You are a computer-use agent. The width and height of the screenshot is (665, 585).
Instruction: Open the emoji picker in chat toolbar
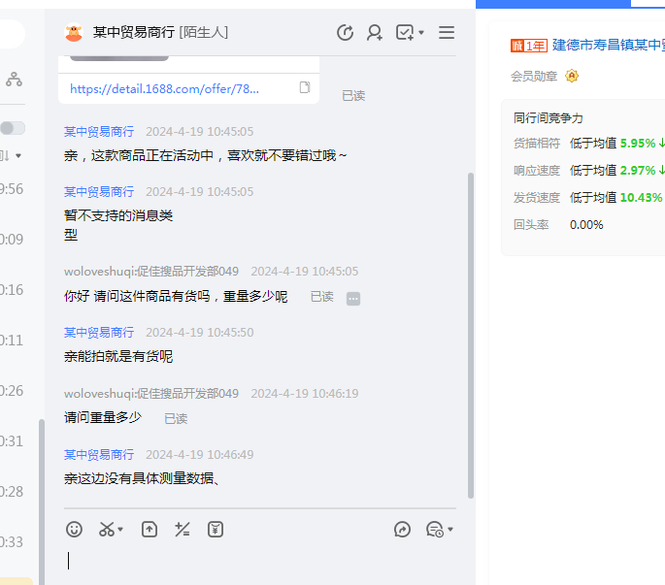[74, 529]
